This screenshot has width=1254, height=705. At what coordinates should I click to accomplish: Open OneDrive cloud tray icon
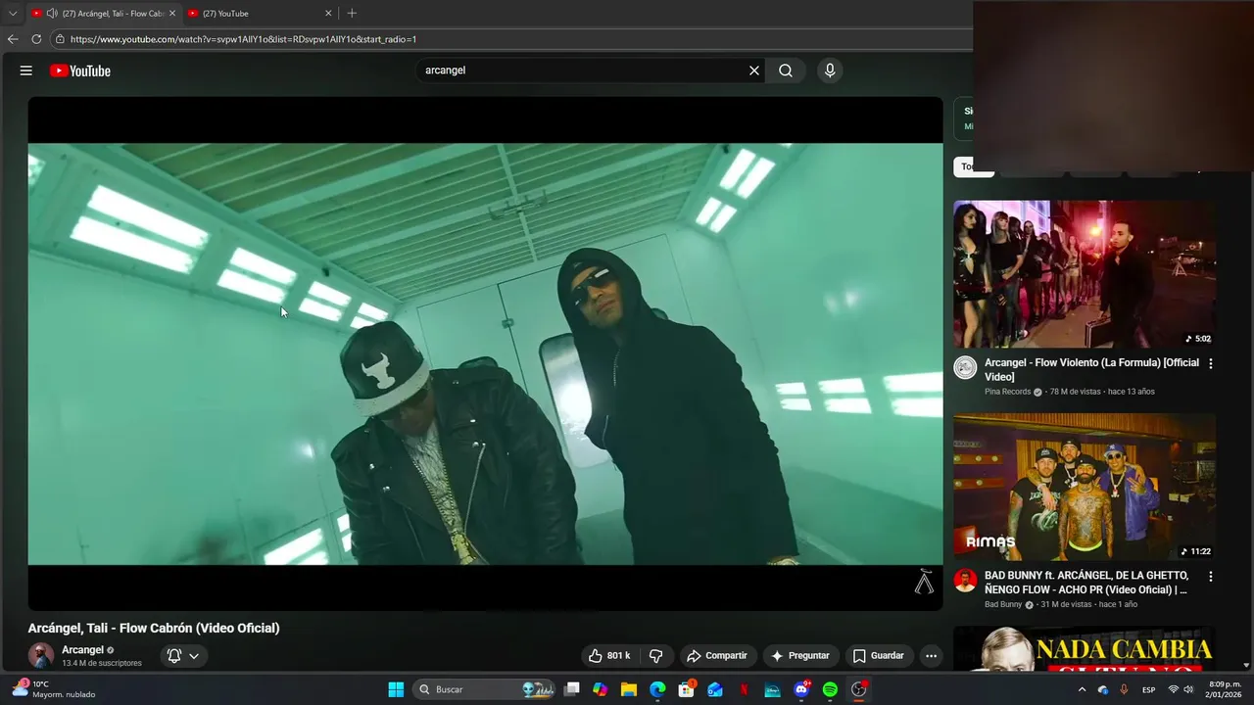tap(1103, 689)
